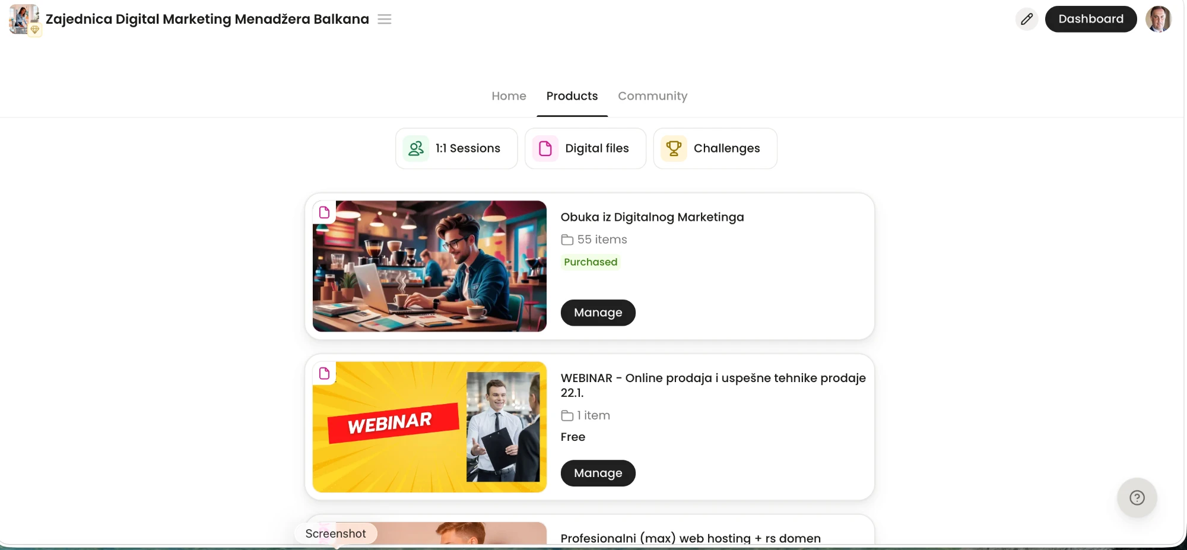The image size is (1187, 550).
Task: Filter by Challenges
Action: pos(715,148)
